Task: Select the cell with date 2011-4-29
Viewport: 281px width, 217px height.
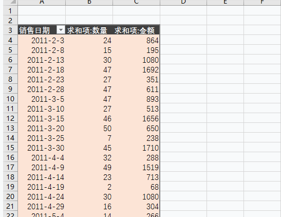Action: pyautogui.click(x=42, y=206)
